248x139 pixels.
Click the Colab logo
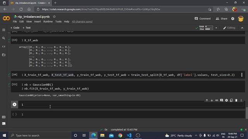point(6,19)
